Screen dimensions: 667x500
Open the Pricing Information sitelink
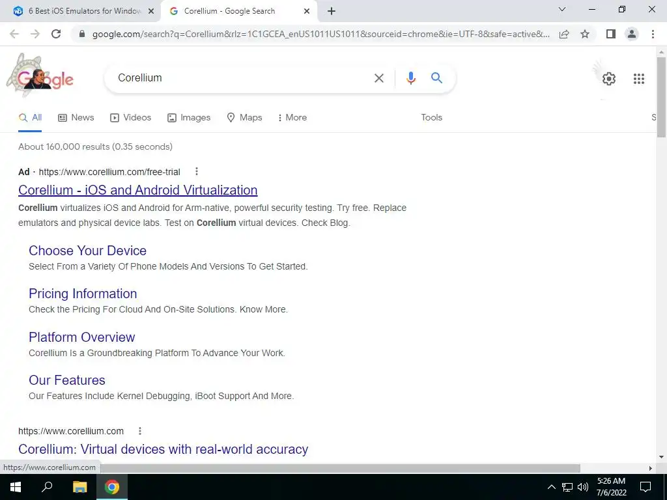pos(83,294)
